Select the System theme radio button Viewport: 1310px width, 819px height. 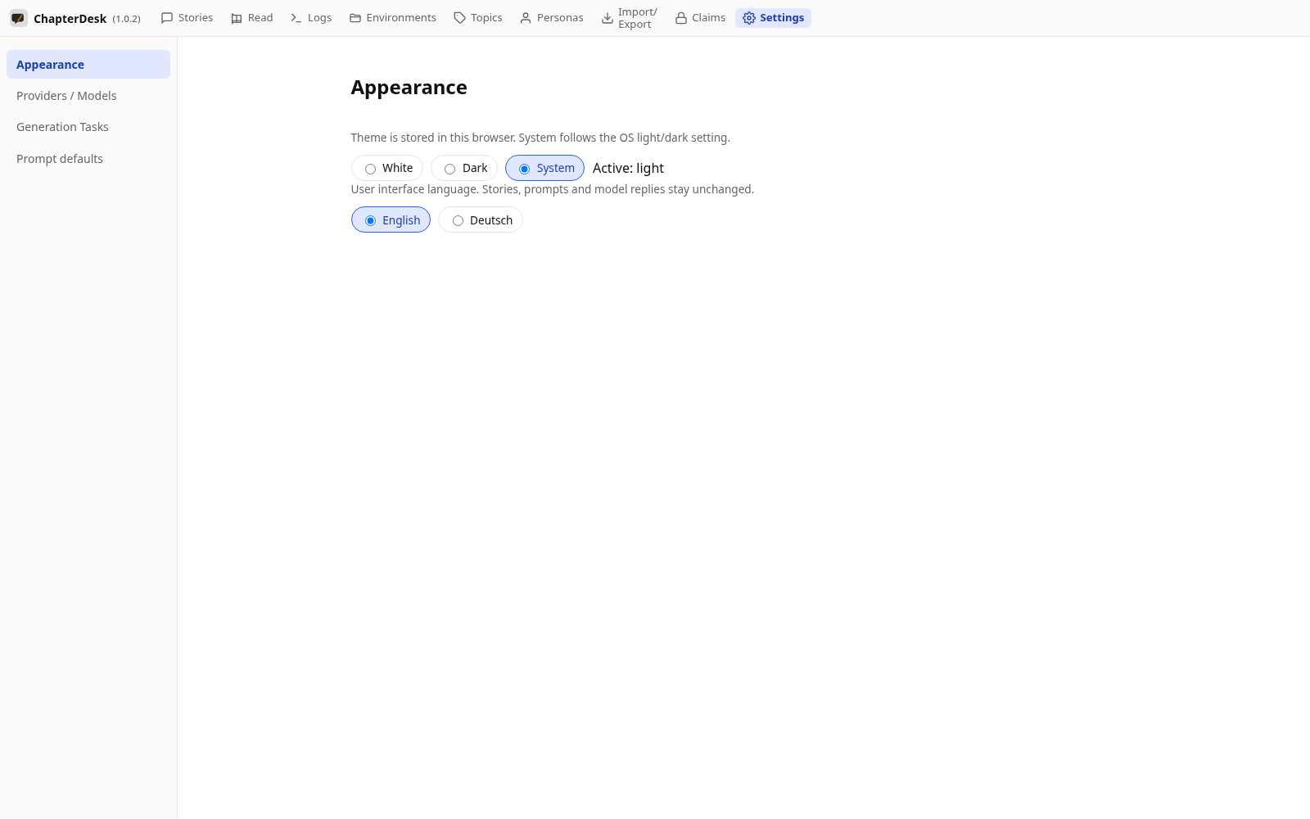pyautogui.click(x=525, y=169)
